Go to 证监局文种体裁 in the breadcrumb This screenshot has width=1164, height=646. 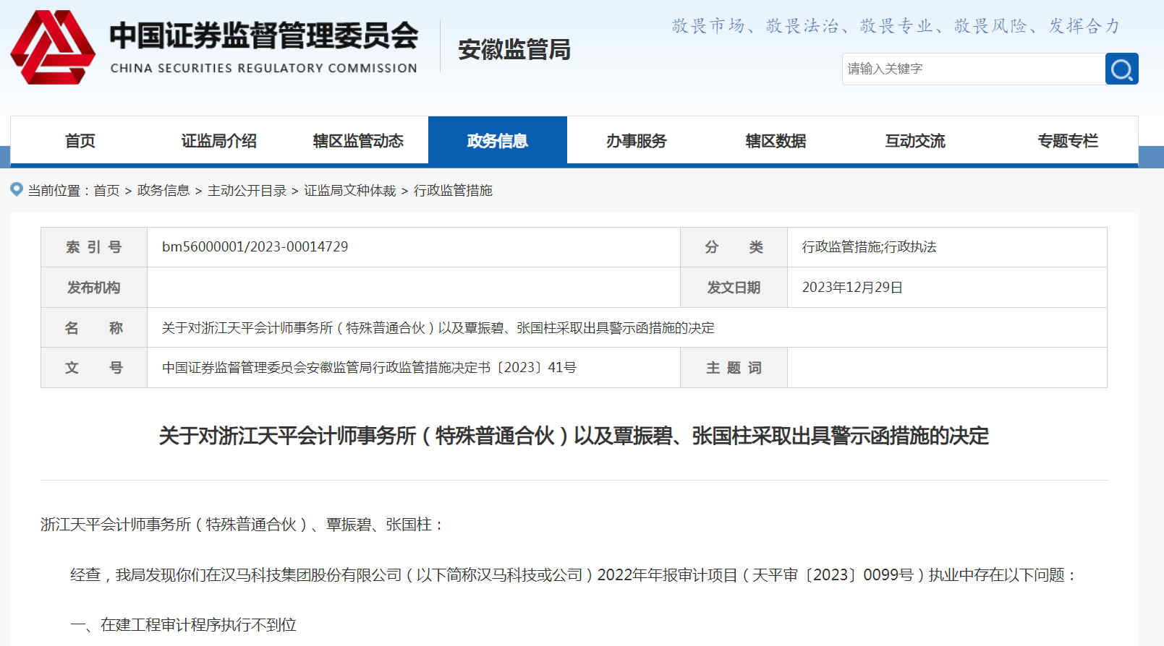pyautogui.click(x=350, y=190)
